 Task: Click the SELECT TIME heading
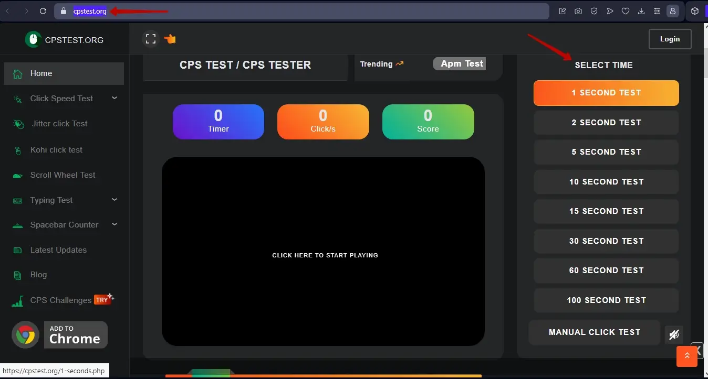pos(603,65)
